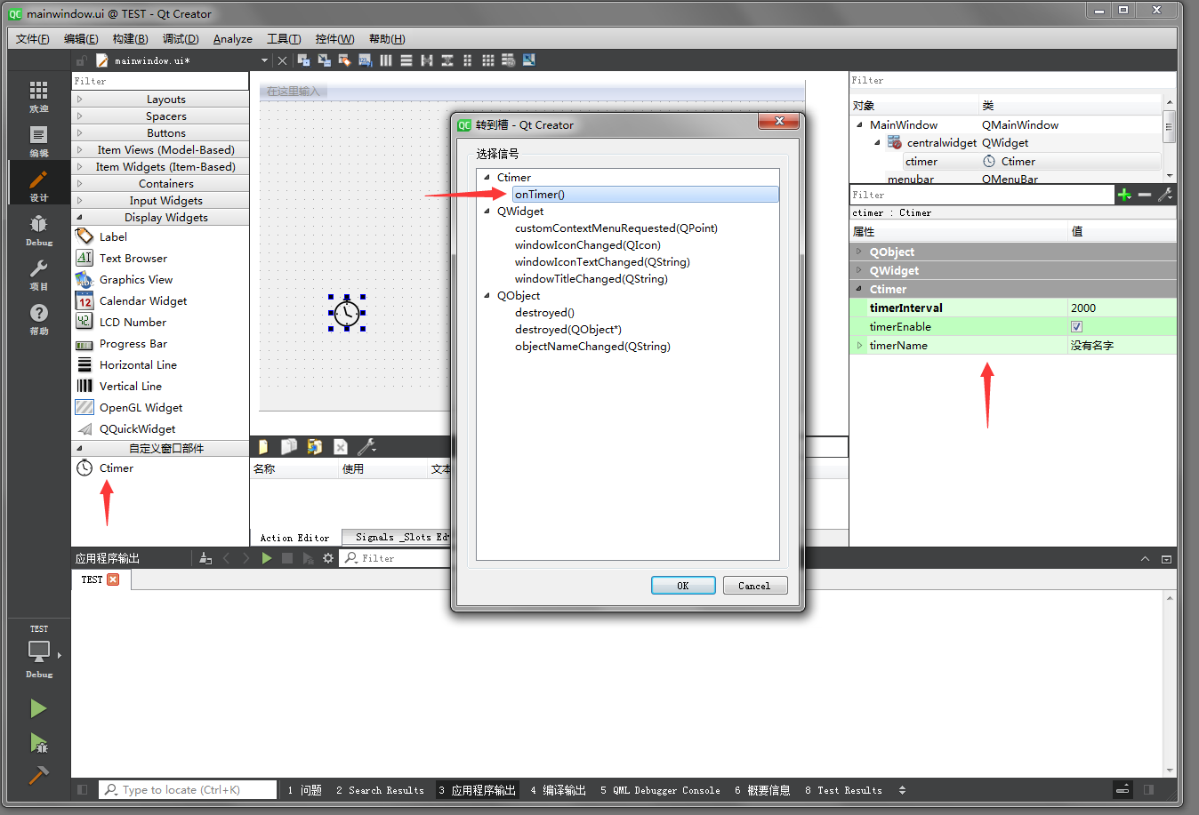Clear application output with broom icon

pos(205,558)
